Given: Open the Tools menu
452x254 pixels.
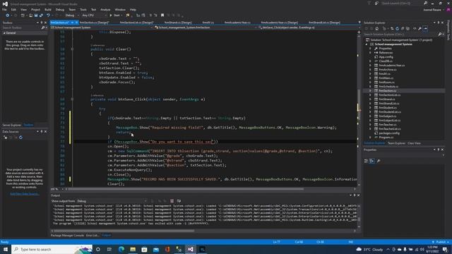Looking at the screenshot, I should (x=83, y=9).
